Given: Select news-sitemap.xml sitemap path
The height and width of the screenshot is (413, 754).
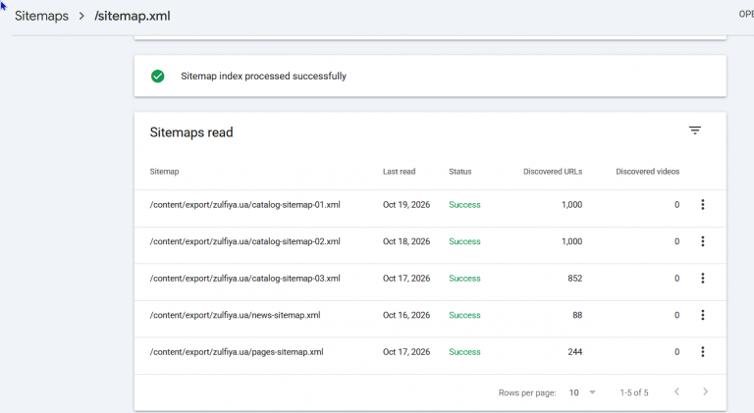Looking at the screenshot, I should [235, 315].
